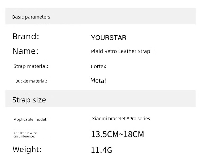This screenshot has height=164, width=199.
Task: Click Plaid Retro Leather Strap text
Action: click(x=120, y=51)
